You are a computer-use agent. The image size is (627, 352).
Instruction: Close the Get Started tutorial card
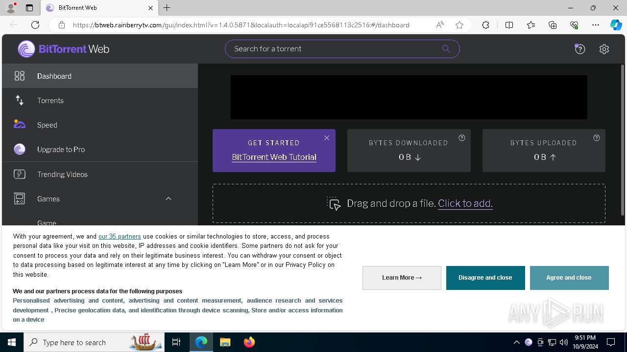point(327,138)
